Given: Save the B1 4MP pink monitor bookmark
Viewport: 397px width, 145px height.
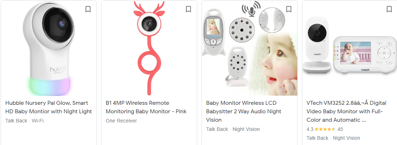Looking at the screenshot, I should point(188,9).
